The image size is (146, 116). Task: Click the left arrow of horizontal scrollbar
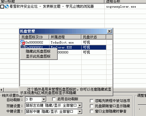(2, 90)
